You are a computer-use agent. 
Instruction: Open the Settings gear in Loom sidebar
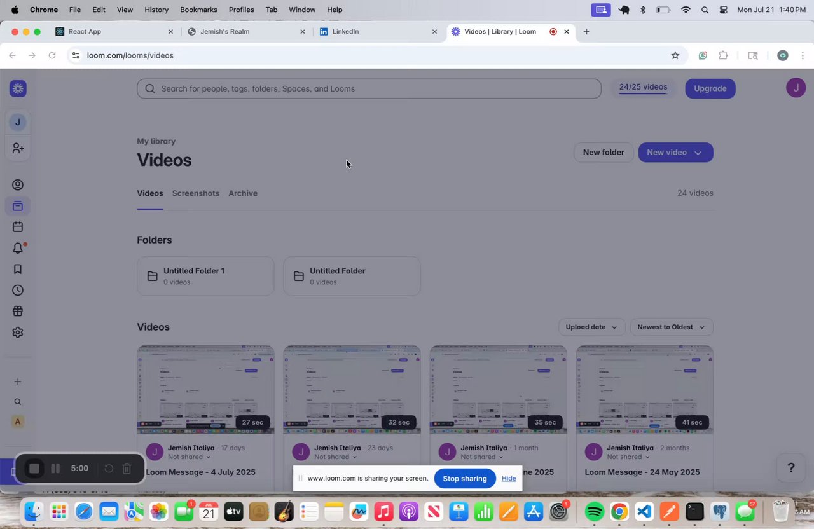(18, 332)
